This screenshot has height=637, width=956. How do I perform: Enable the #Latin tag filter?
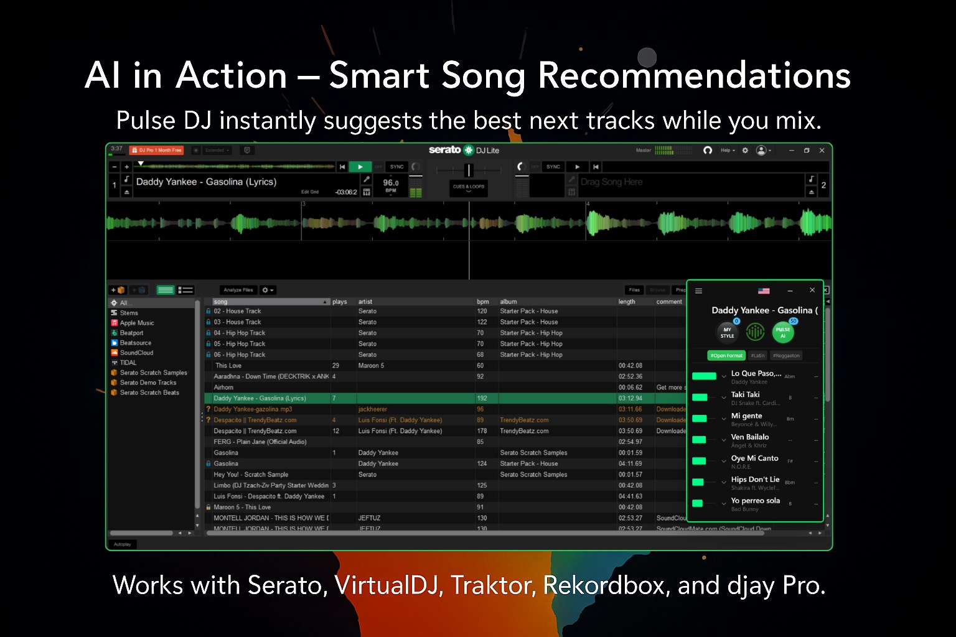pos(757,355)
